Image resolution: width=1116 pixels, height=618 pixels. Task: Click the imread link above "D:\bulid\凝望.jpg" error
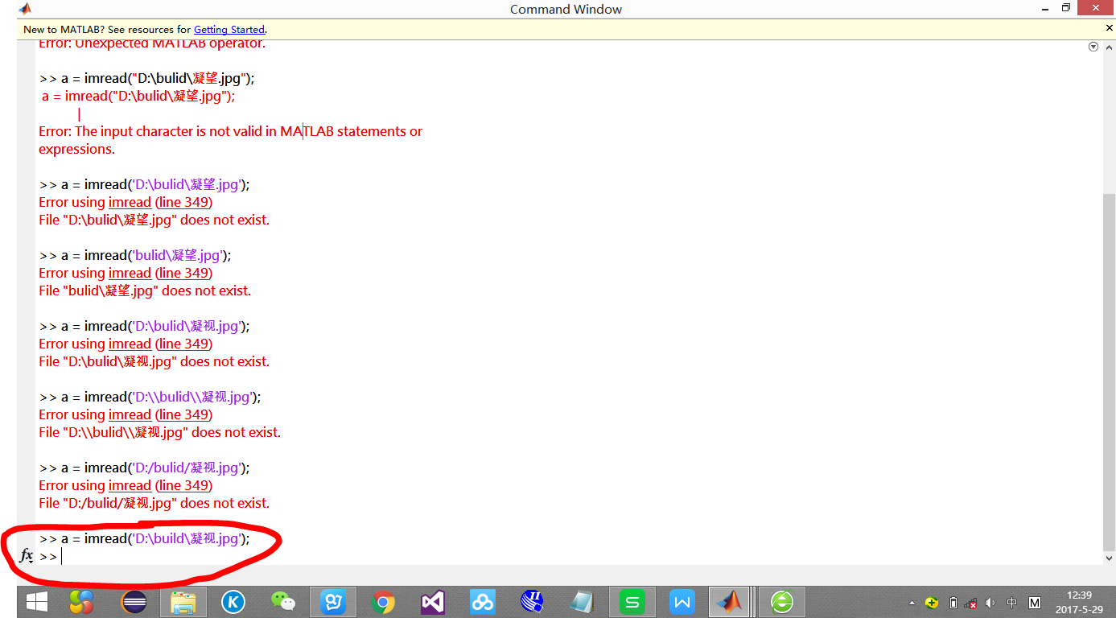click(130, 202)
